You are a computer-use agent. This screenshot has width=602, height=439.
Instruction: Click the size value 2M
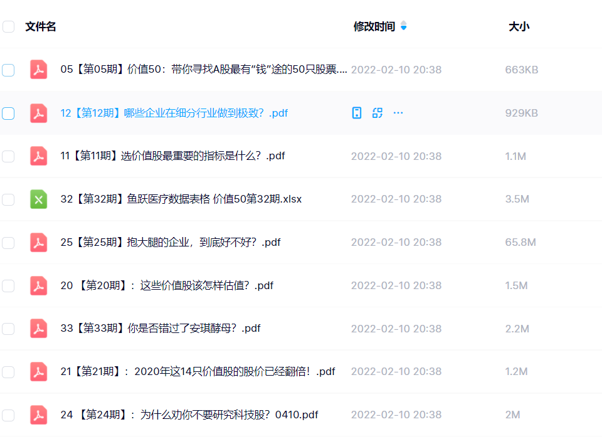(512, 415)
